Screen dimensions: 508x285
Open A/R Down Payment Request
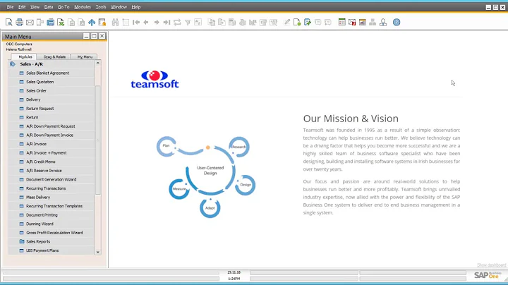coord(51,126)
